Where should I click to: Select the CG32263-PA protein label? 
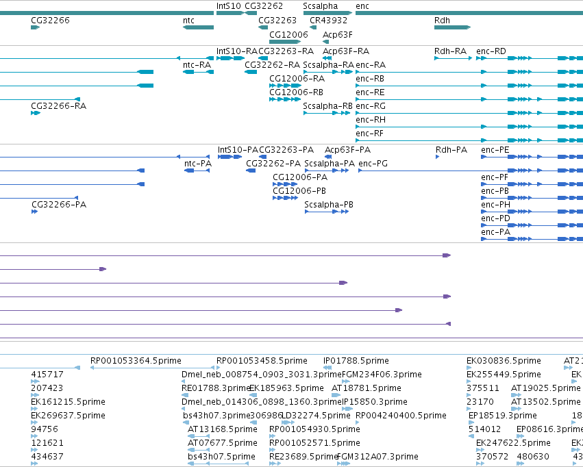tap(286, 150)
